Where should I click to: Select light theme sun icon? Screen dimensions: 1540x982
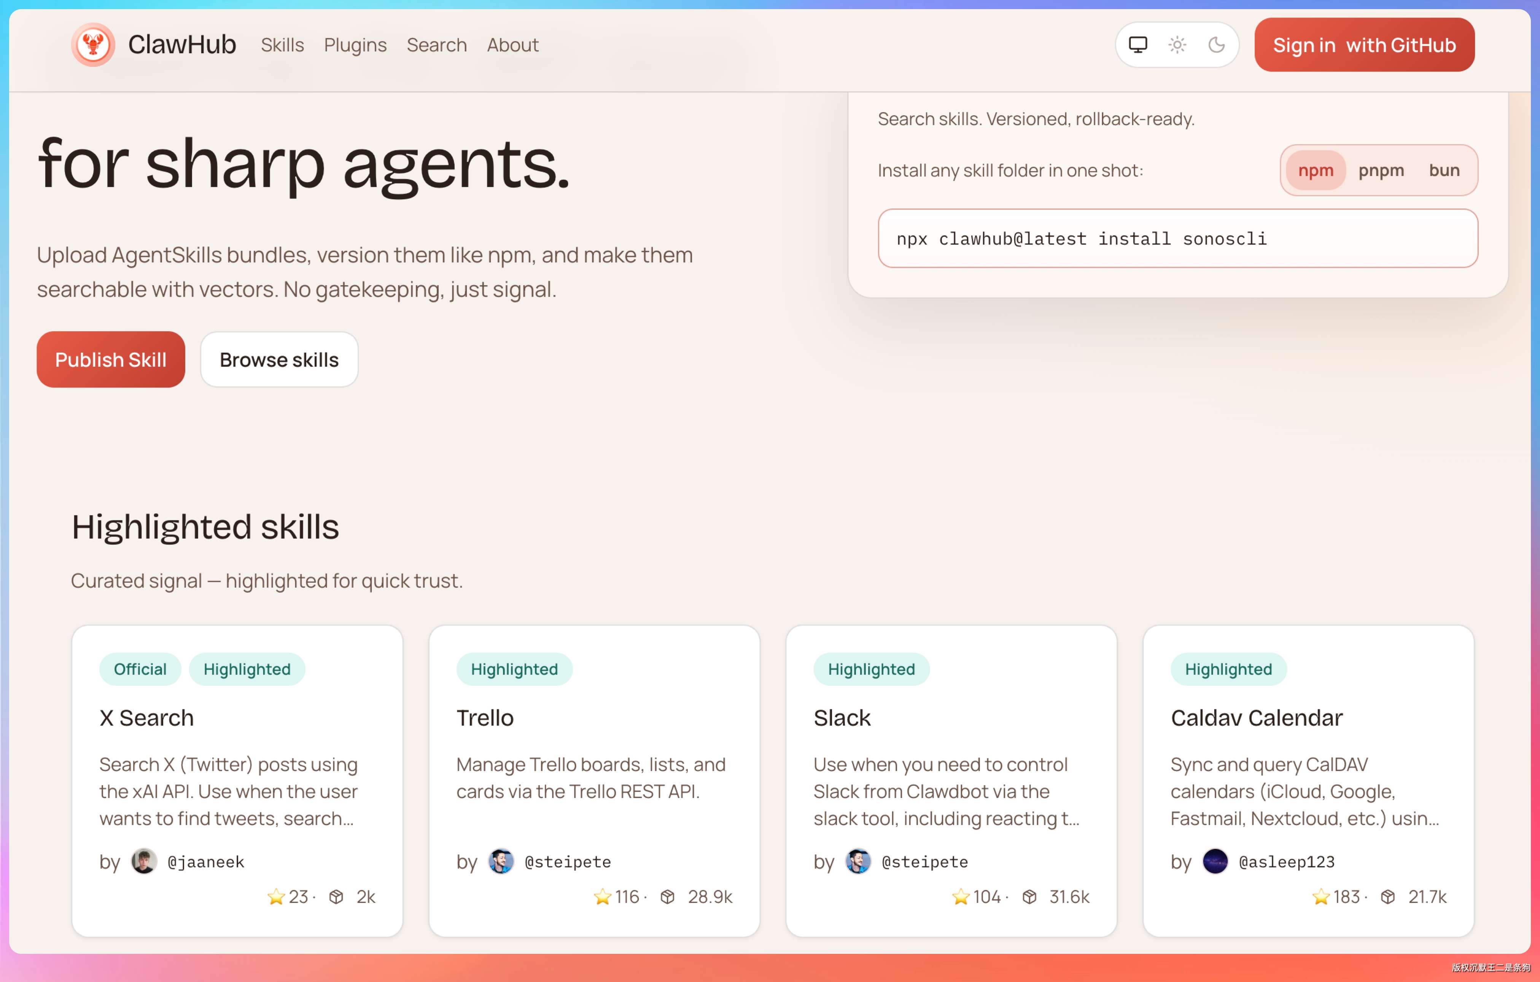coord(1177,45)
